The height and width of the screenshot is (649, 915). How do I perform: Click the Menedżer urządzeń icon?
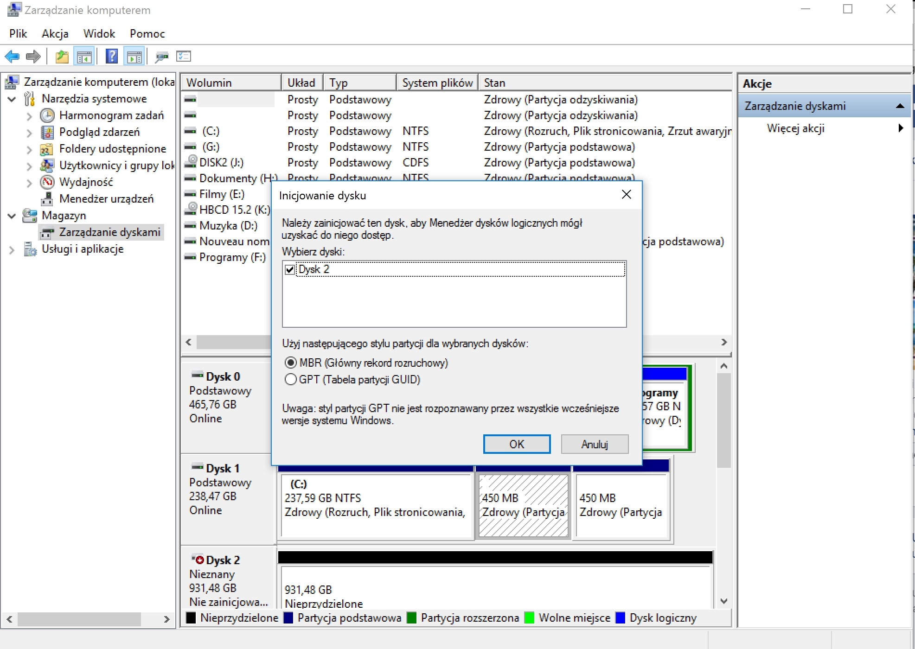pyautogui.click(x=47, y=199)
